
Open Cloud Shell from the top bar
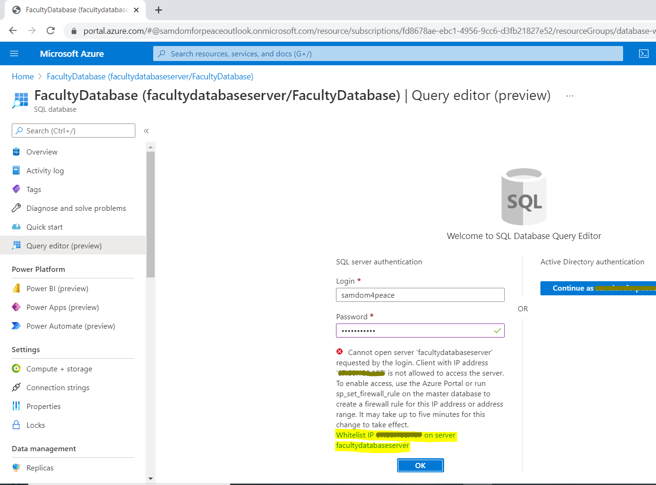[644, 54]
